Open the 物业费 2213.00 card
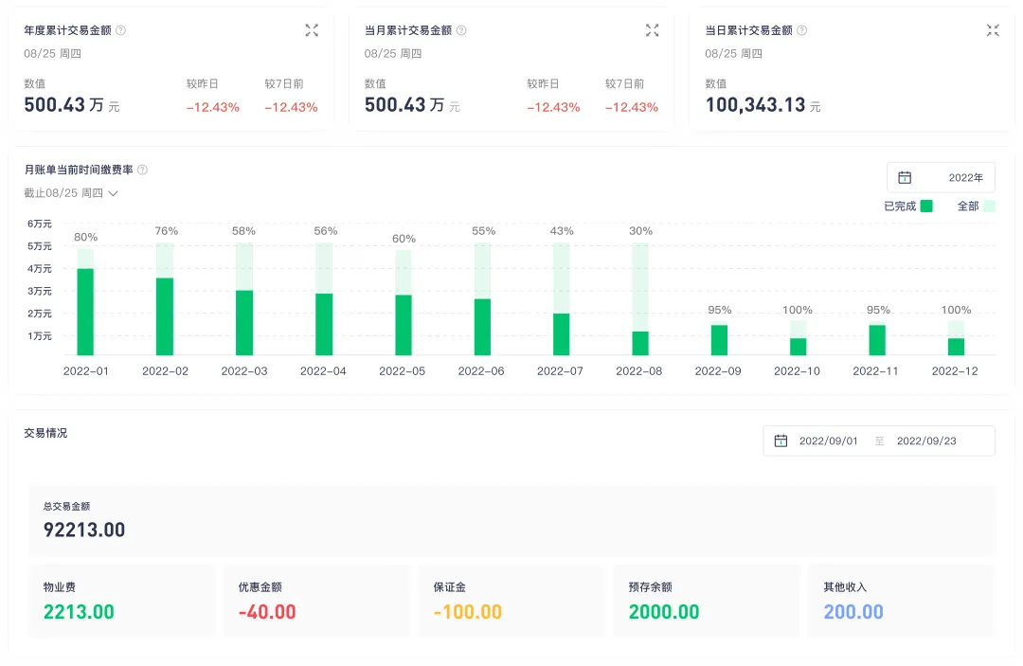 122,601
